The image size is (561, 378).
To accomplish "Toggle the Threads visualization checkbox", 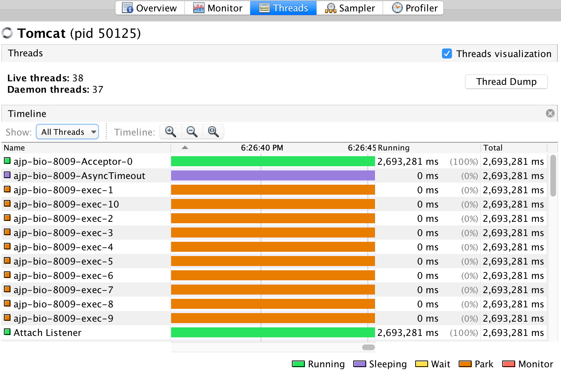I will tap(447, 53).
